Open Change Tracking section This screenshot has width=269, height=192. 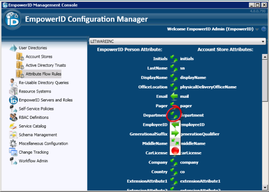coord(34,152)
